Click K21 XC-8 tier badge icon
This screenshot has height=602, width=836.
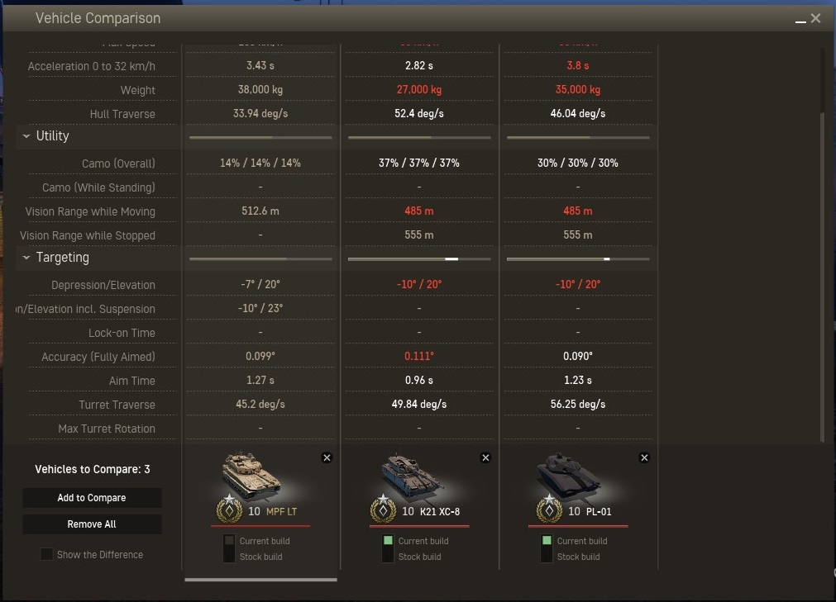pos(384,509)
